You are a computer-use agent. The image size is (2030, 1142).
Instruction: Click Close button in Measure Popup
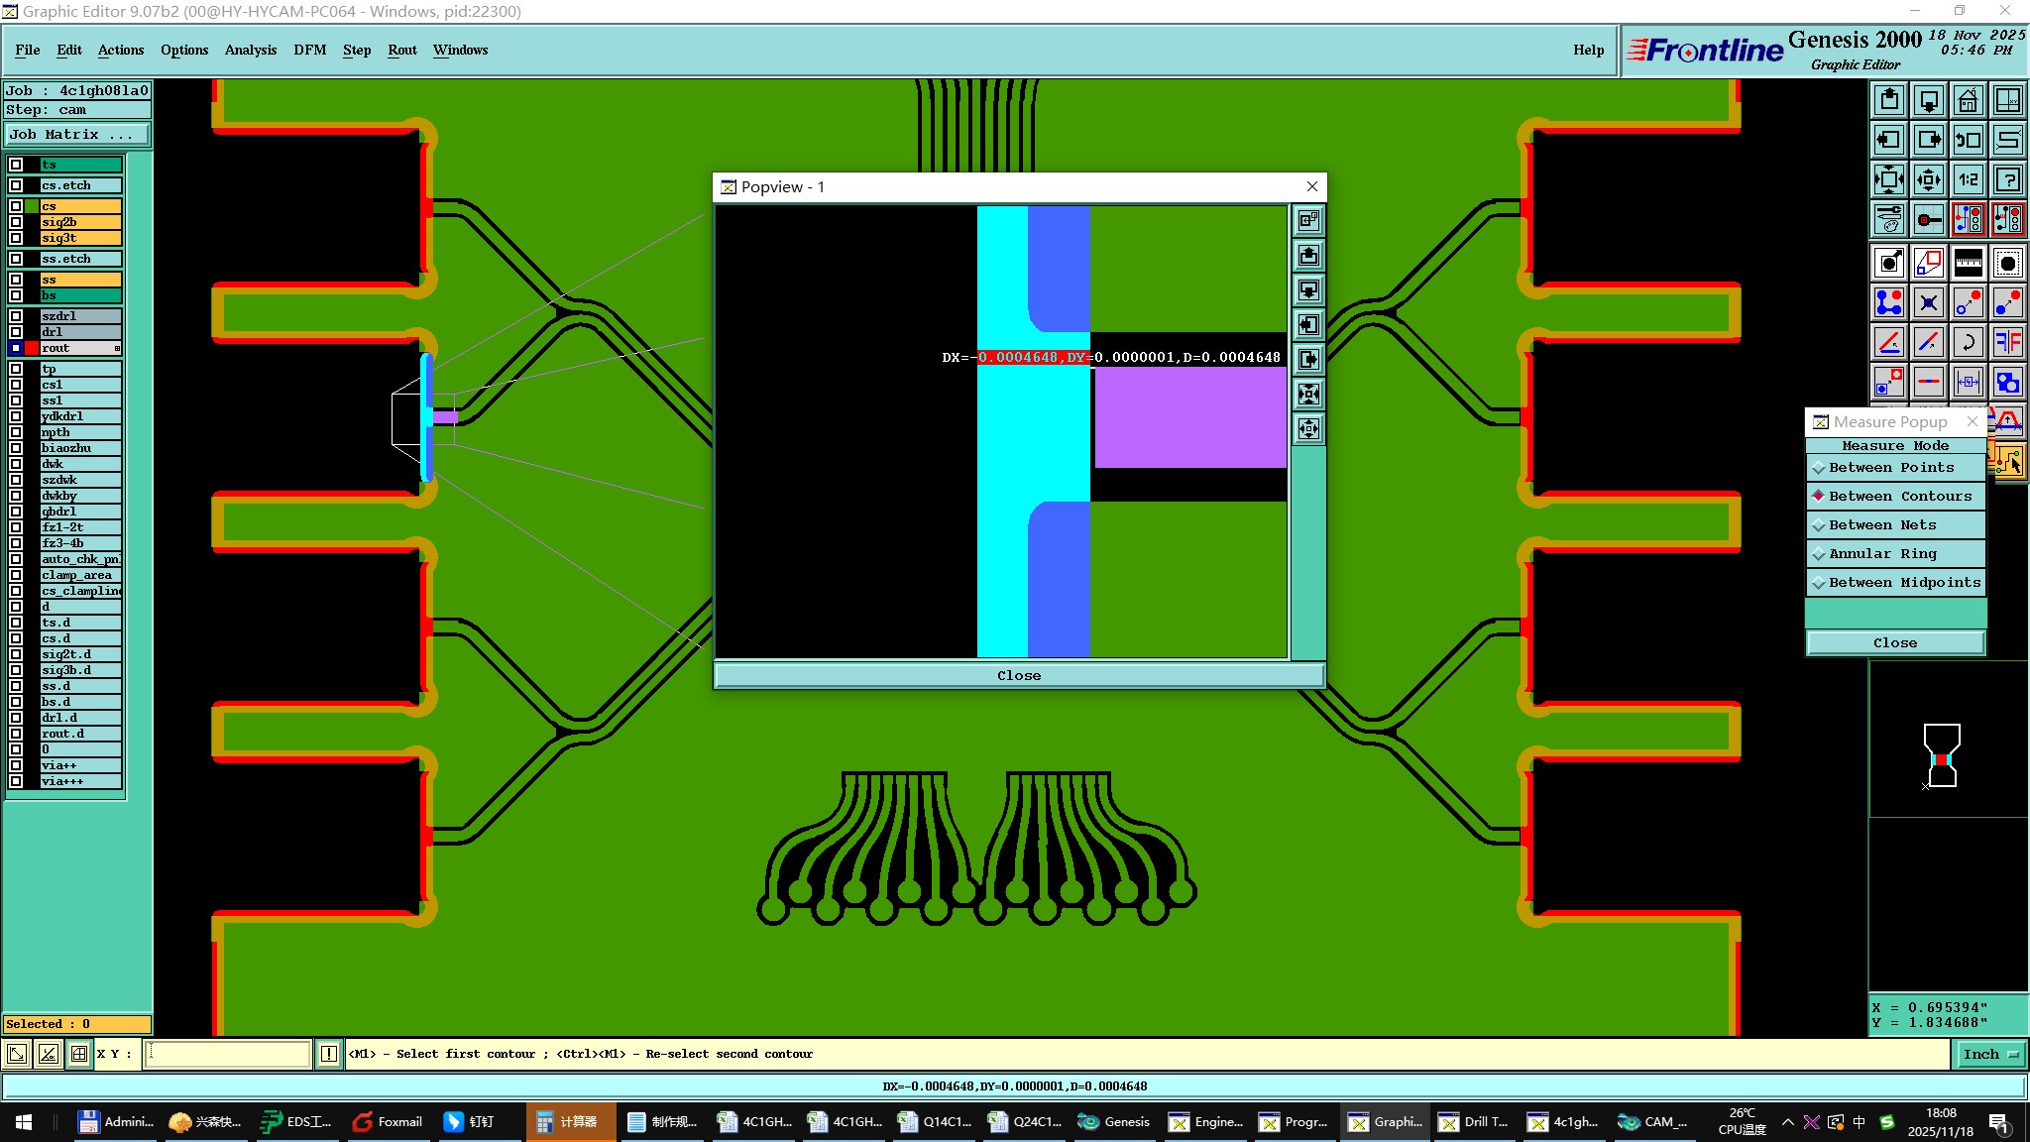1894,643
